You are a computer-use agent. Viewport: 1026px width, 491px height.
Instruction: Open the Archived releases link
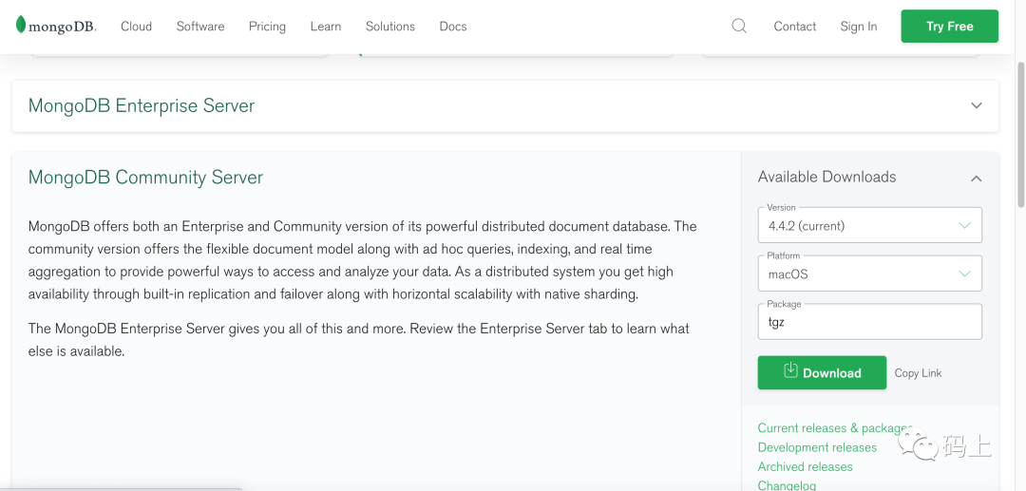point(805,466)
